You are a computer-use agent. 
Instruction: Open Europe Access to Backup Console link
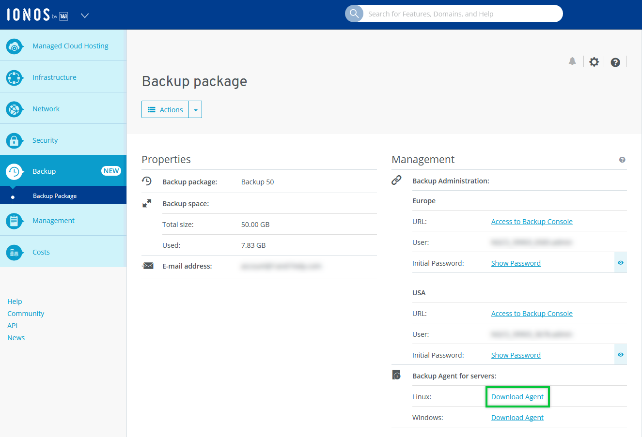532,222
